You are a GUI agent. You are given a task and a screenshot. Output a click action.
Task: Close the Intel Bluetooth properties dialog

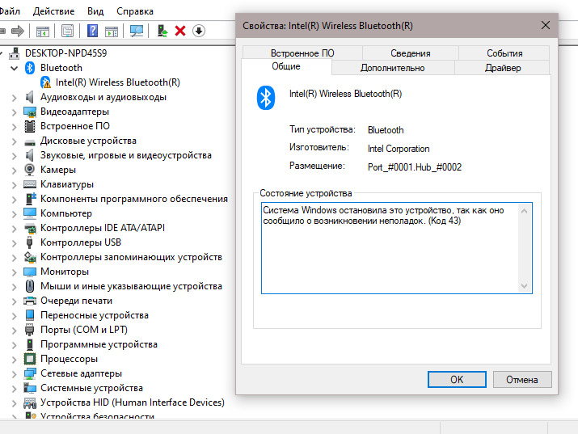[x=546, y=25]
